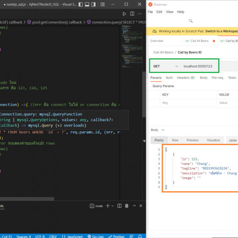Open the Postman View menu
The width and height of the screenshot is (238, 238).
pyautogui.click(x=169, y=12)
